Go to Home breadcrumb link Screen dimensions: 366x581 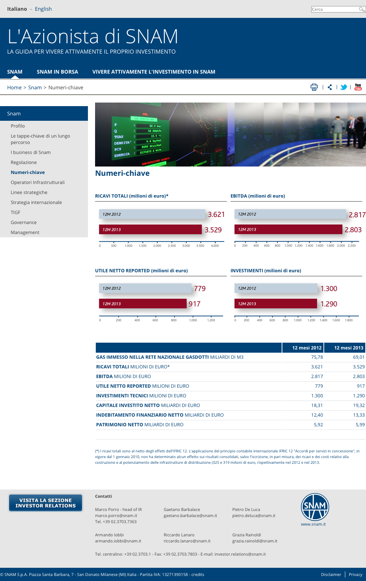coord(14,88)
